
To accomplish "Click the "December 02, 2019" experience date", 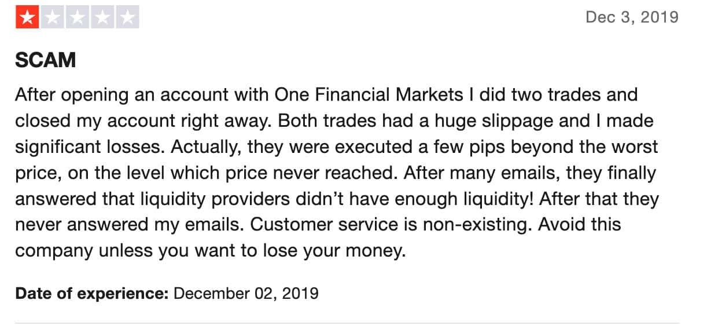I will tap(246, 293).
